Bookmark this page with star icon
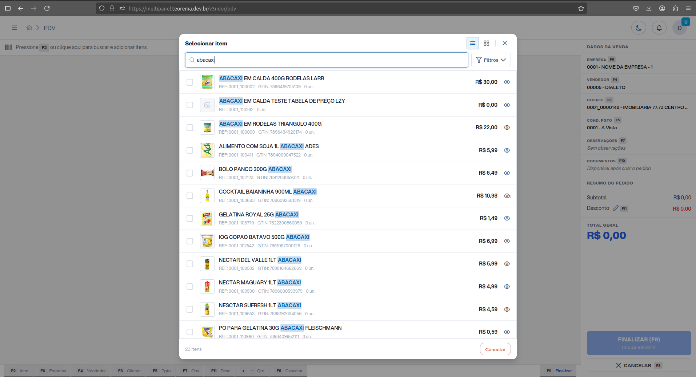Viewport: 696px width, 377px height. click(581, 8)
